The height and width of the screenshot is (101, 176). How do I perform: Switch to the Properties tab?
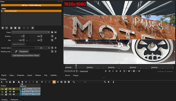(21, 75)
